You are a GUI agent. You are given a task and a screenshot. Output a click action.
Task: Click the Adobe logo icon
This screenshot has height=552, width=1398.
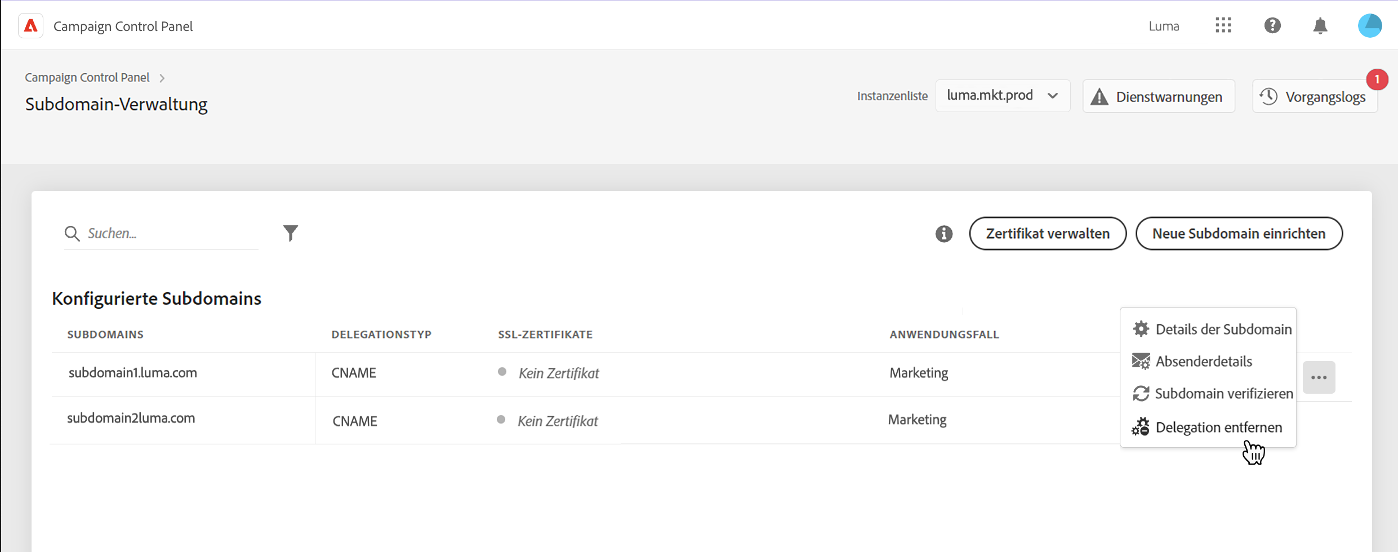pyautogui.click(x=31, y=26)
